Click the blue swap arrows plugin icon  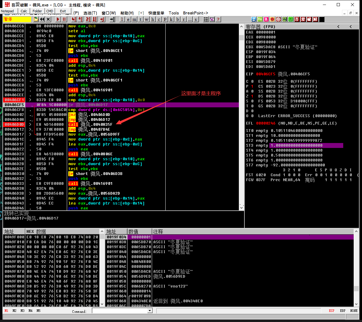coord(254,19)
